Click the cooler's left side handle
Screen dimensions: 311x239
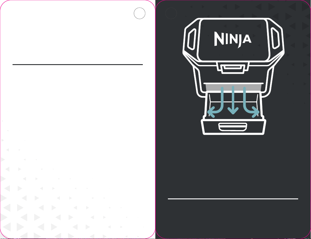[x=192, y=39]
